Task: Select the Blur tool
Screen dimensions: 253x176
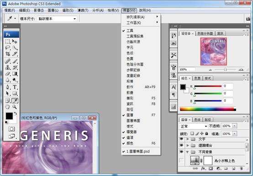Action: [x=7, y=80]
